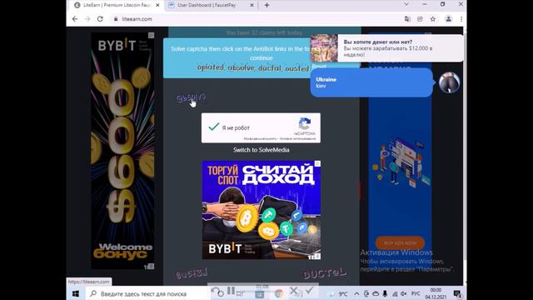Pause the screen recording
Image resolution: width=533 pixels, height=300 pixels.
[232, 290]
